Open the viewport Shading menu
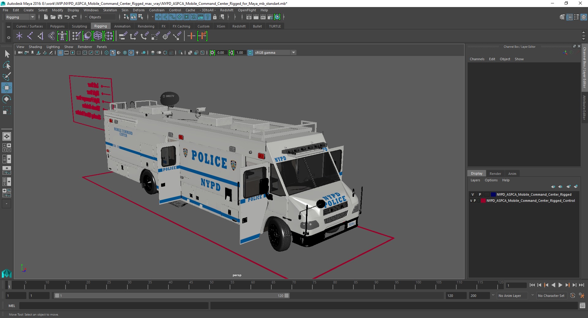Screen dimensions: 588x318 pos(35,47)
